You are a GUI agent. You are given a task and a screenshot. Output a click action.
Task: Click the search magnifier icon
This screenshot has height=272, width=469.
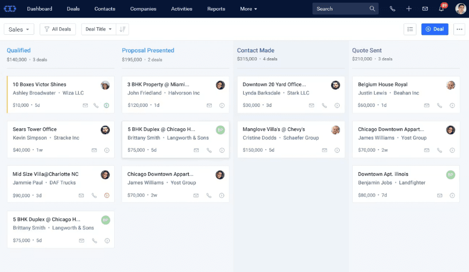pyautogui.click(x=373, y=9)
